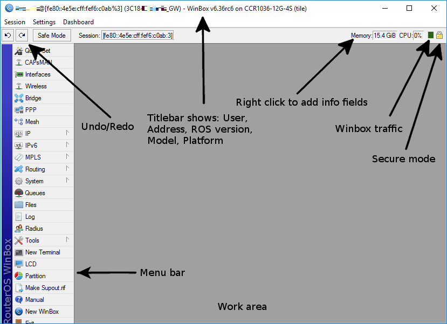This screenshot has height=324, width=447.
Task: Expand the MPLS submenu arrow
Action: click(67, 156)
